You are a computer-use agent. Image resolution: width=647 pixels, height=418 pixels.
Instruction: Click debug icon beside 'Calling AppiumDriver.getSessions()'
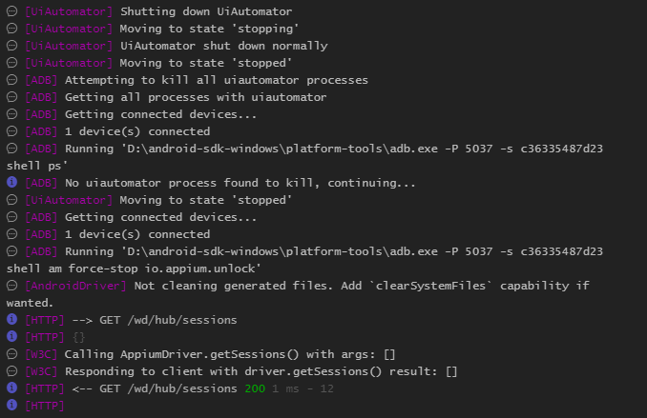point(12,354)
